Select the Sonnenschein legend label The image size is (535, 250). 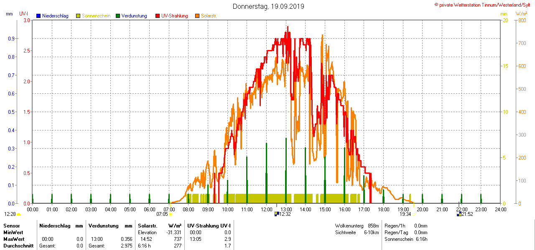96,16
